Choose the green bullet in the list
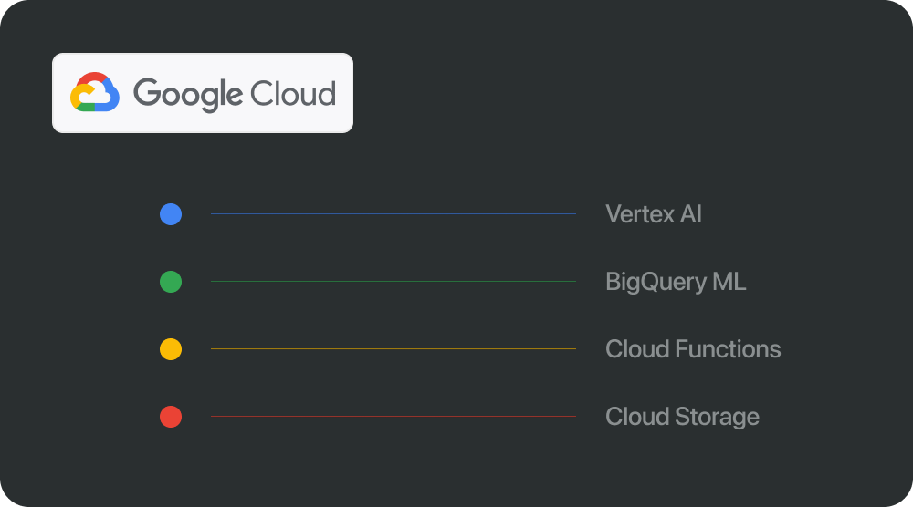This screenshot has height=507, width=913. point(171,282)
